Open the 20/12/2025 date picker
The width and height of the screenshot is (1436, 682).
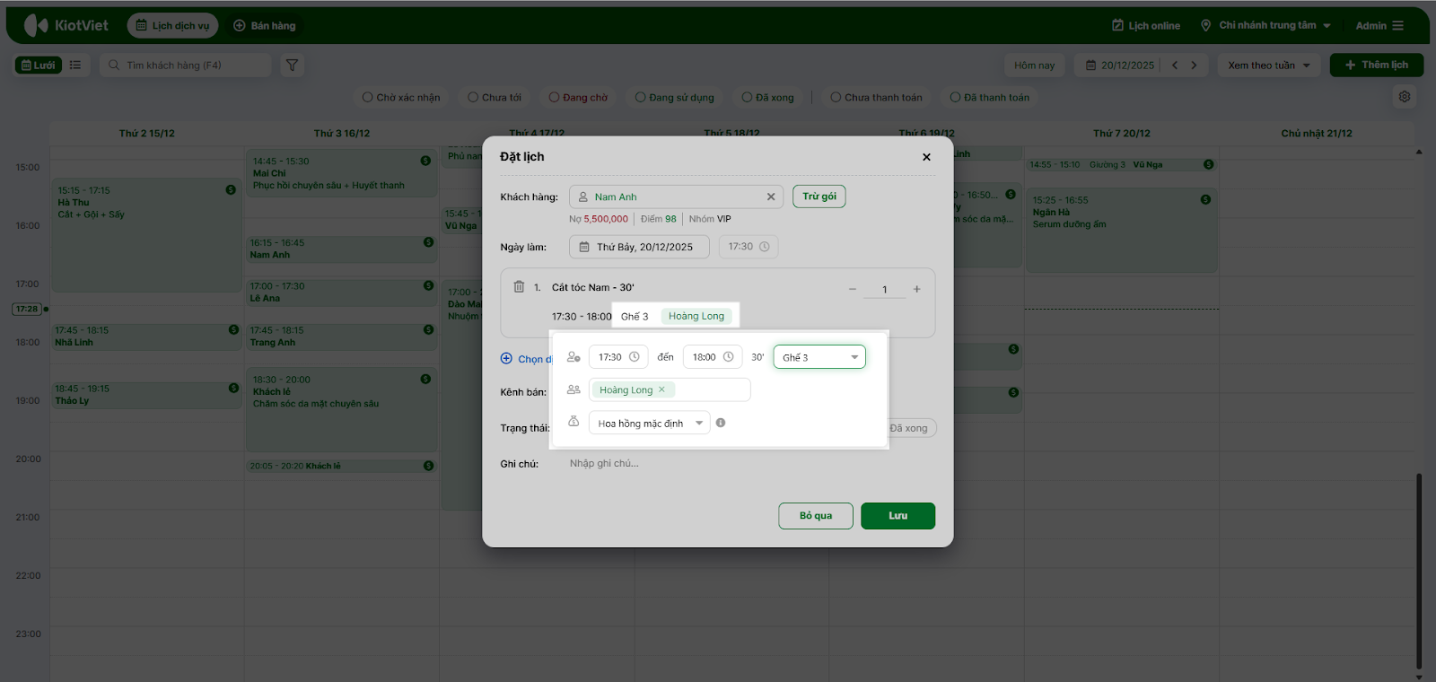[x=1120, y=65]
